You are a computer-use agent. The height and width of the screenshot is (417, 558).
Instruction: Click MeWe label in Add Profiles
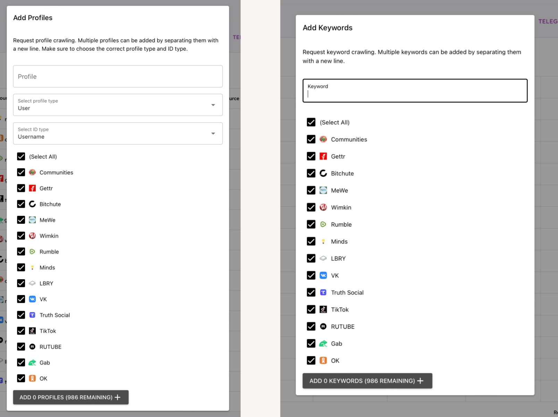[x=48, y=220]
